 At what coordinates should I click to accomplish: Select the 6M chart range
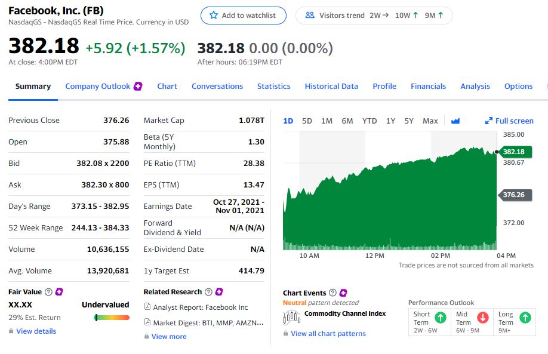347,121
